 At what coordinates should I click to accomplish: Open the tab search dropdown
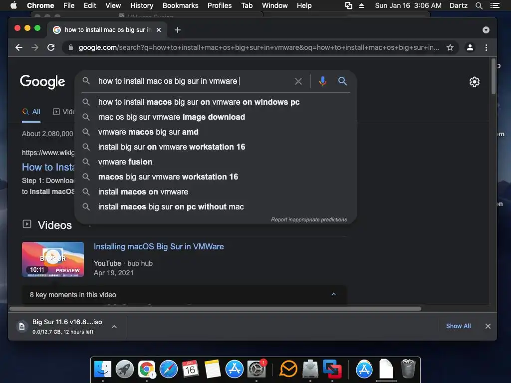pos(486,30)
